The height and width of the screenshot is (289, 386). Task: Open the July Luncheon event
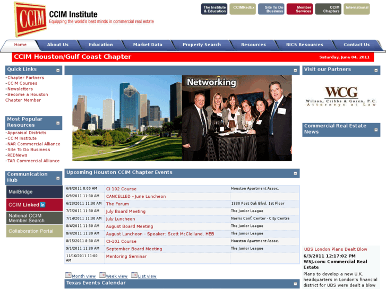pyautogui.click(x=121, y=219)
